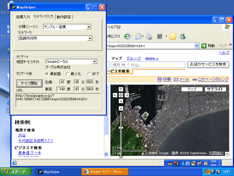Screen dimensions: 234x176
Task: Pan the map down with the arrow
Action: 121,101
